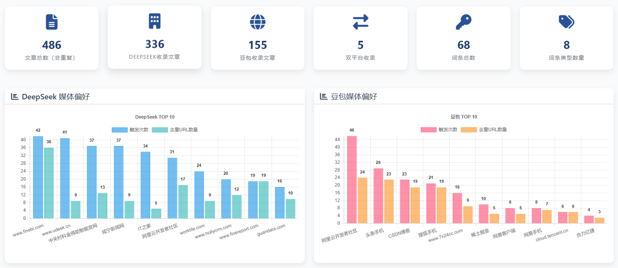This screenshot has height=268, width=618.
Task: Click the building icon on DEEPSEEK收录文章 card
Action: tap(154, 21)
